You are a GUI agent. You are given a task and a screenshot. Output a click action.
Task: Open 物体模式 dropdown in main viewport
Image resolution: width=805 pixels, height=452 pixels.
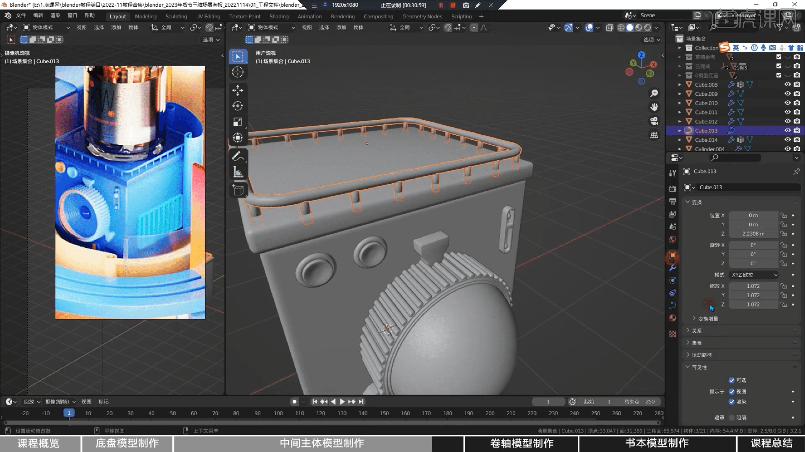[272, 27]
